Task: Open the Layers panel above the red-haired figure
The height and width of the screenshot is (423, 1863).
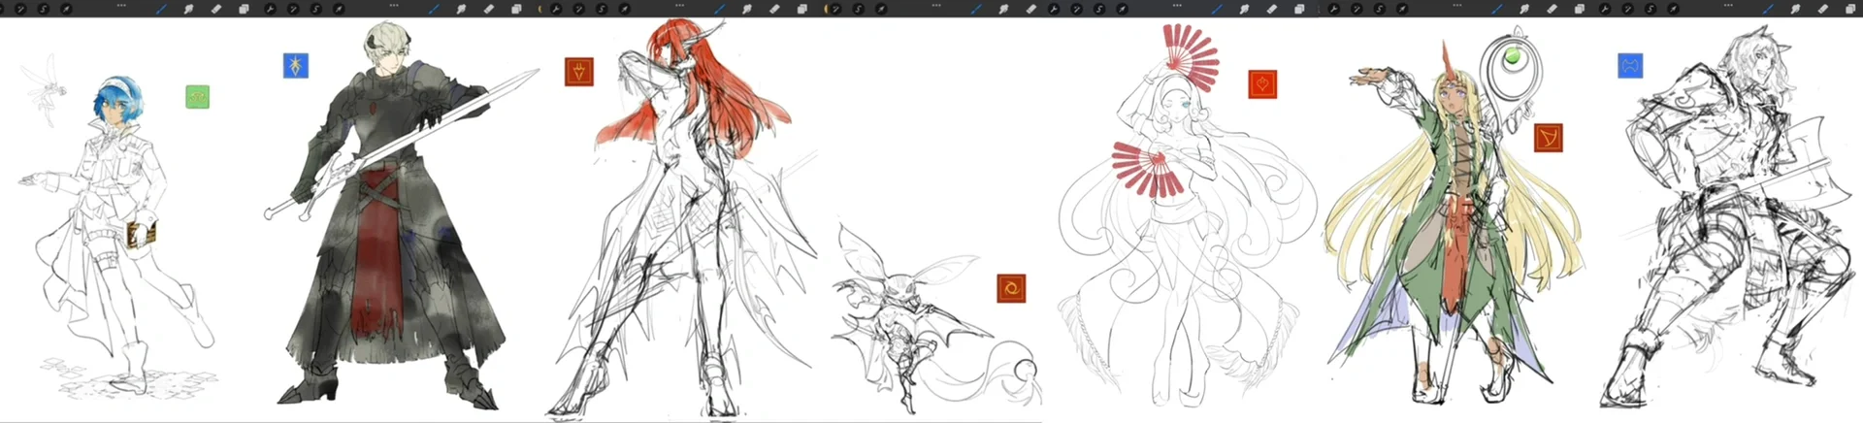Action: click(802, 9)
